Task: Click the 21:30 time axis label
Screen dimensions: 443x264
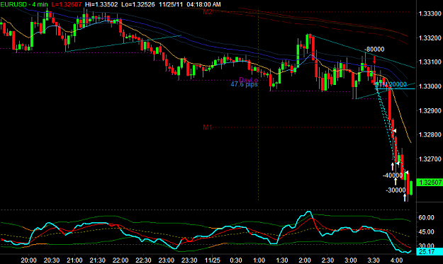Action: [x=98, y=260]
